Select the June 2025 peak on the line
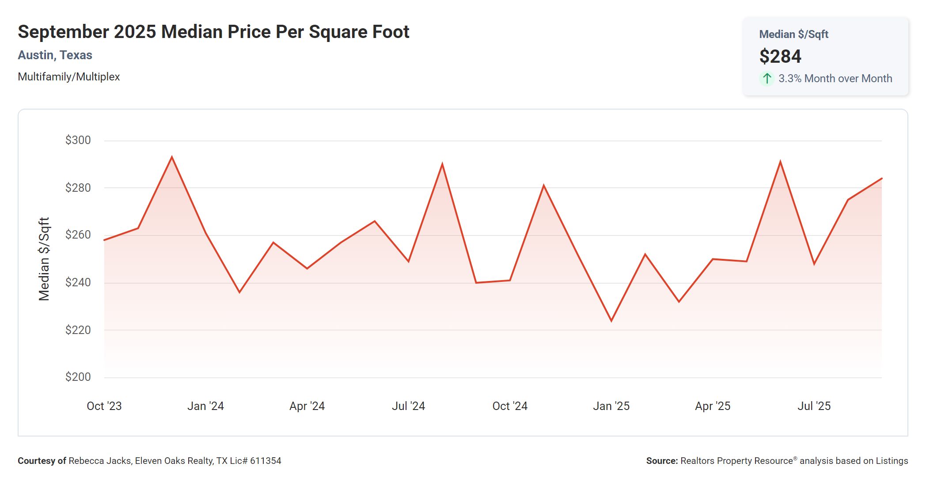 pyautogui.click(x=780, y=160)
